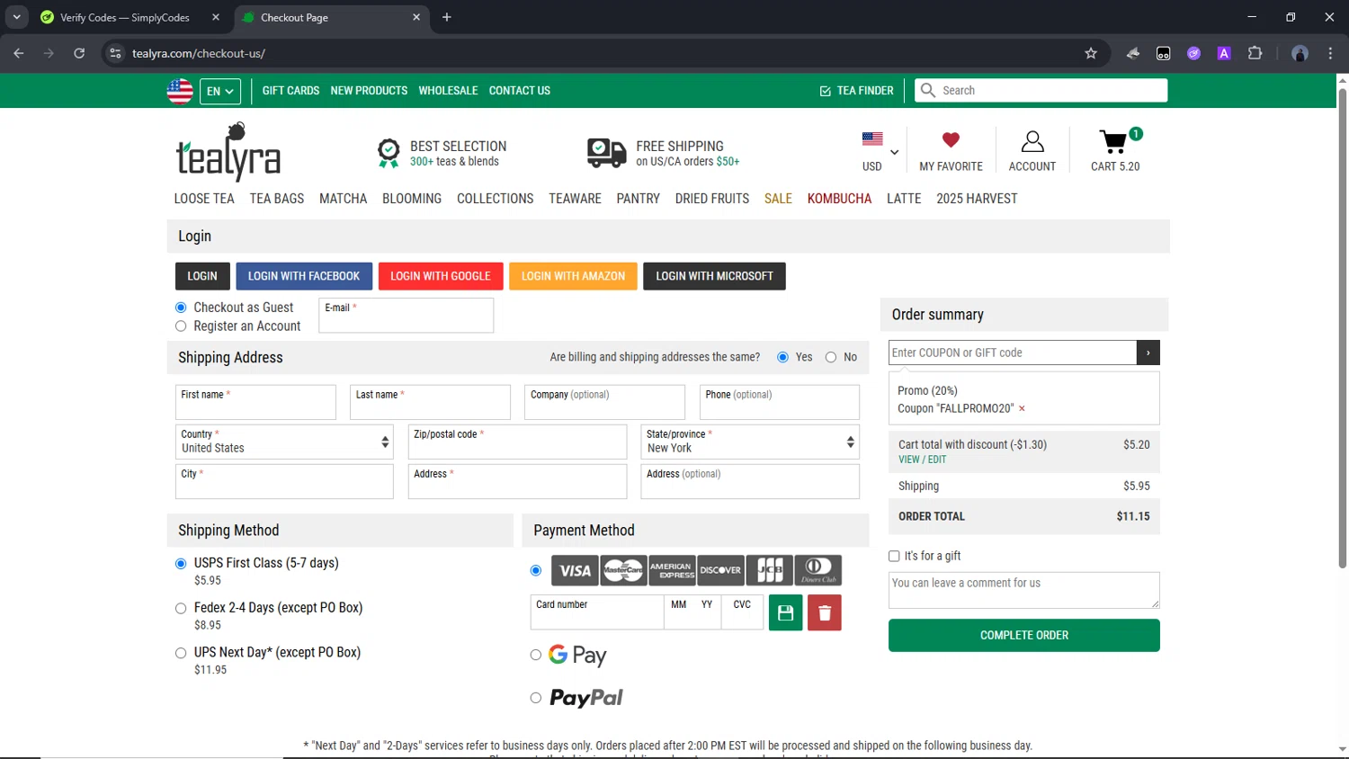Click LOGIN WITH AMAZON

point(573,276)
